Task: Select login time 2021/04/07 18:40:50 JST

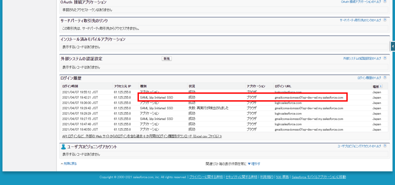Action: [80, 129]
